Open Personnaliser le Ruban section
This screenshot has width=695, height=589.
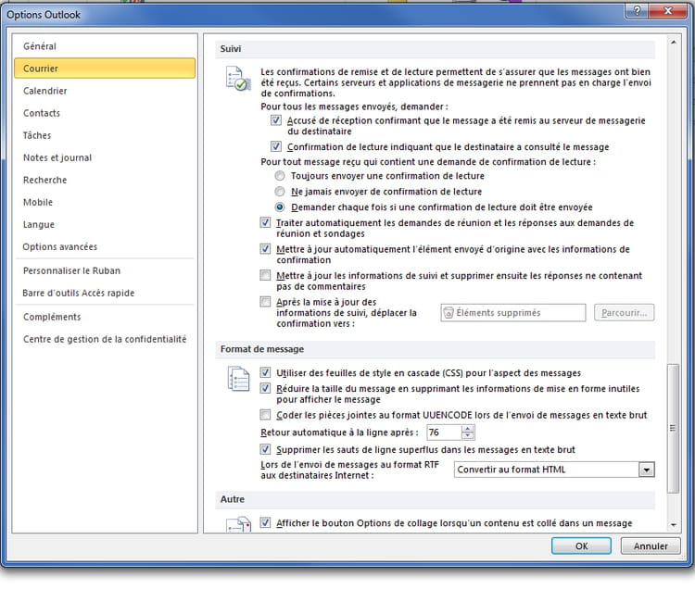105,270
